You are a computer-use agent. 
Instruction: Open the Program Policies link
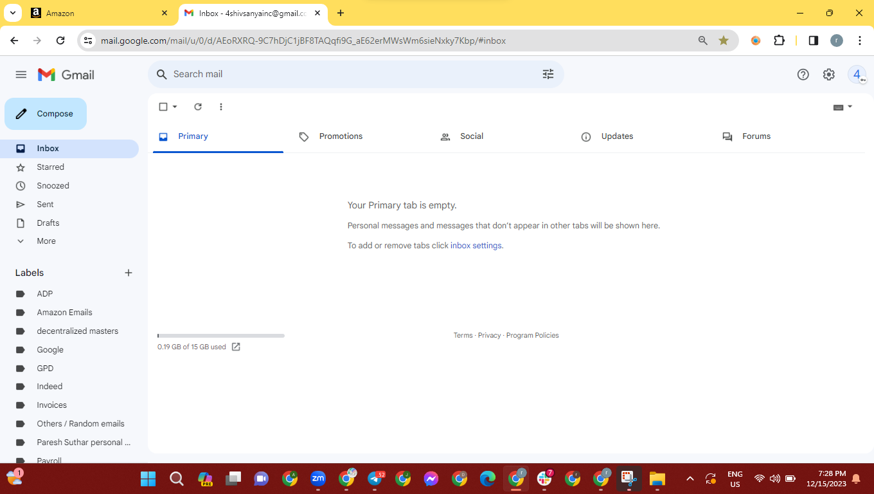click(533, 336)
